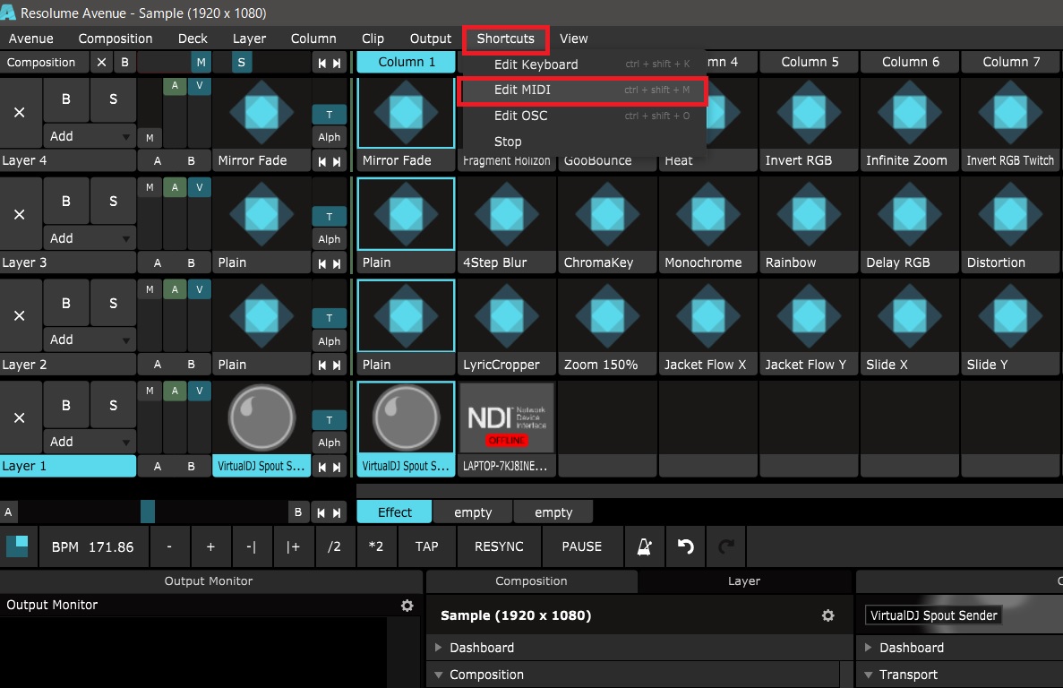Click the undo arrow icon

[x=685, y=546]
